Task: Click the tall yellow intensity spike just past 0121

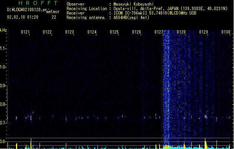Action: click(31, 144)
